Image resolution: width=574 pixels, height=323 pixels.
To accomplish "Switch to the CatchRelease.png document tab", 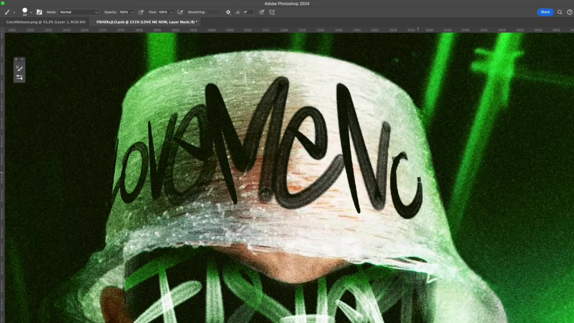I will click(46, 22).
